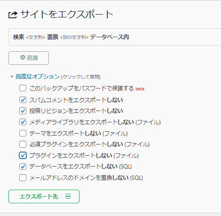
Task: Enable password protection for this backup checkbox
Action: pyautogui.click(x=23, y=88)
